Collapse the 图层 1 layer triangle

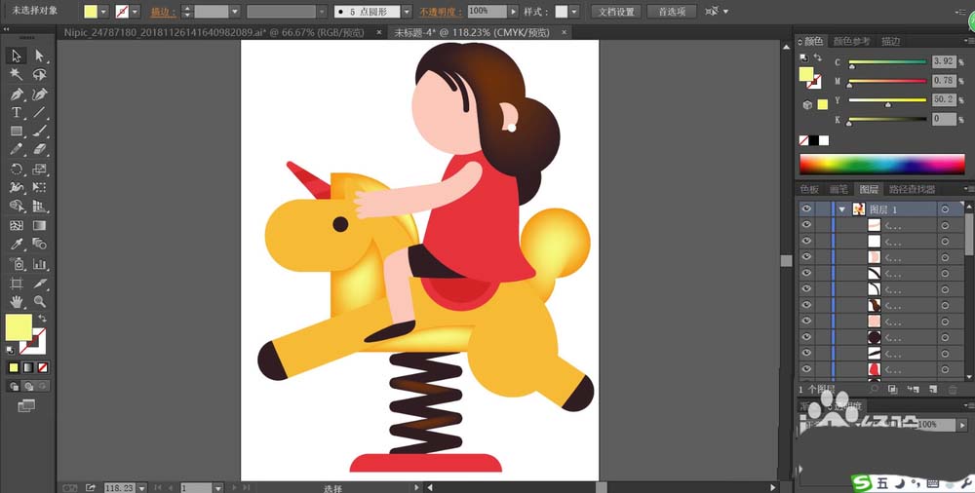842,209
